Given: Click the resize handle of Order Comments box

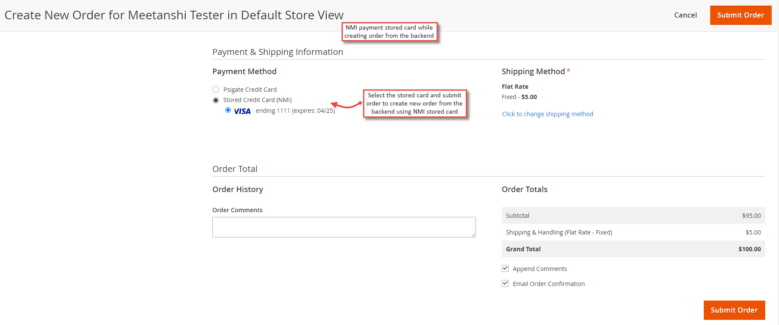Looking at the screenshot, I should coord(473,235).
